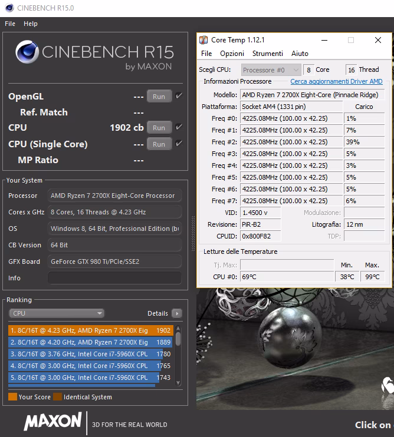Click Cerca aggiornamenti Driver AMD link
Viewport: 394px width, 437px height.
pyautogui.click(x=336, y=81)
